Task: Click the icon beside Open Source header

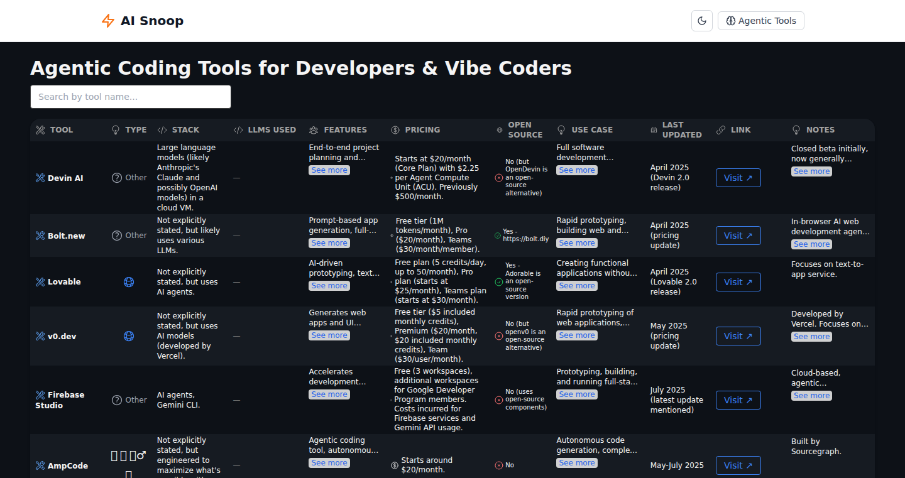Action: pyautogui.click(x=500, y=130)
